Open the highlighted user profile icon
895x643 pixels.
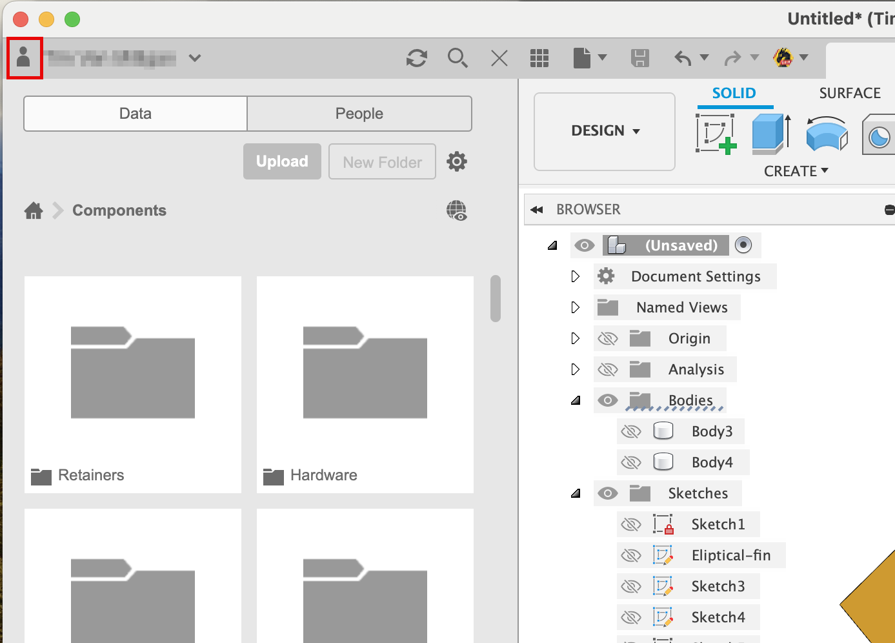point(24,57)
